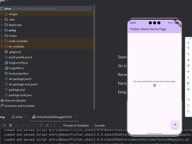This screenshot has width=192, height=144.
Task: Click emulator shake device icon
Action: pos(188,83)
